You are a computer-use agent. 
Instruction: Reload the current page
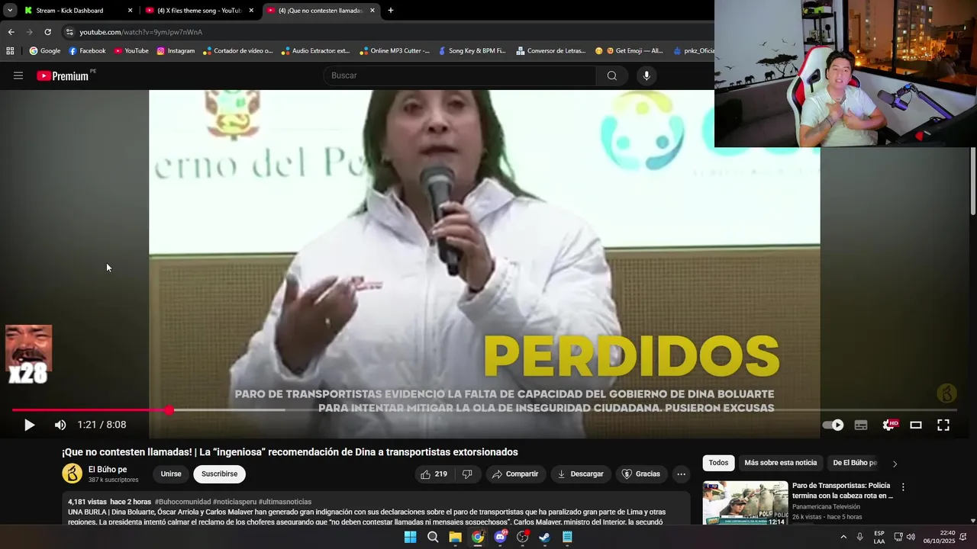coord(47,32)
